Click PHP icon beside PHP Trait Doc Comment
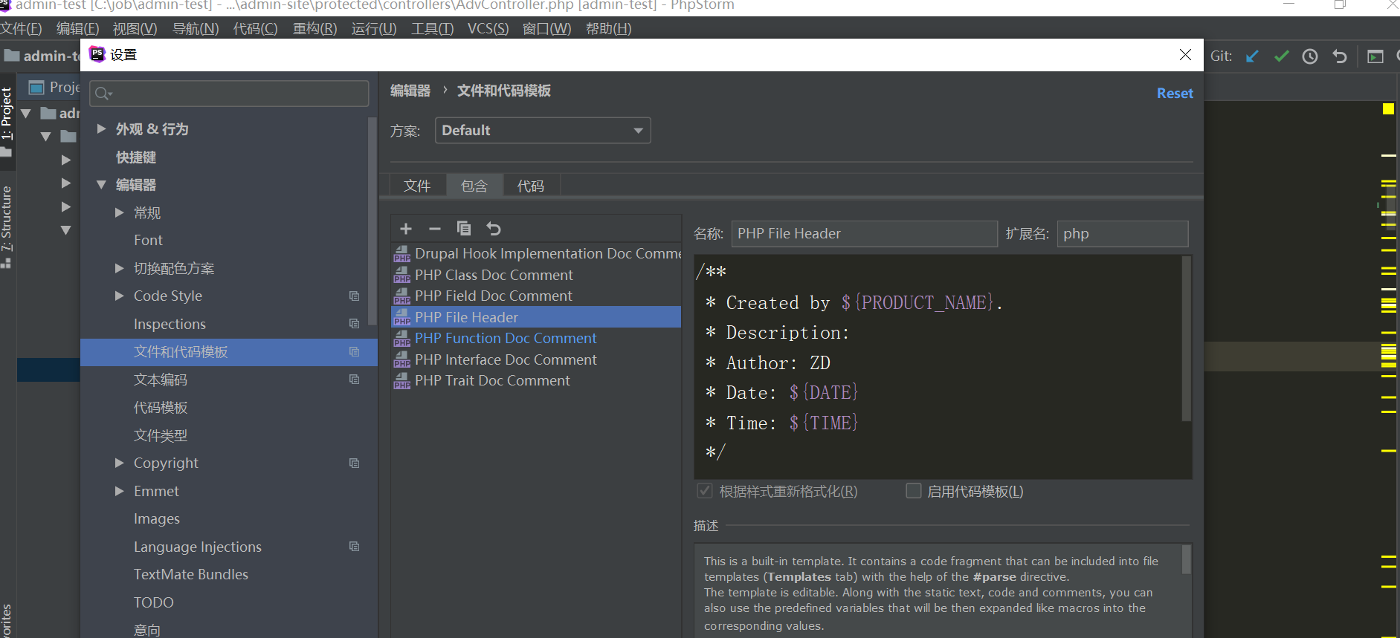 pos(402,381)
